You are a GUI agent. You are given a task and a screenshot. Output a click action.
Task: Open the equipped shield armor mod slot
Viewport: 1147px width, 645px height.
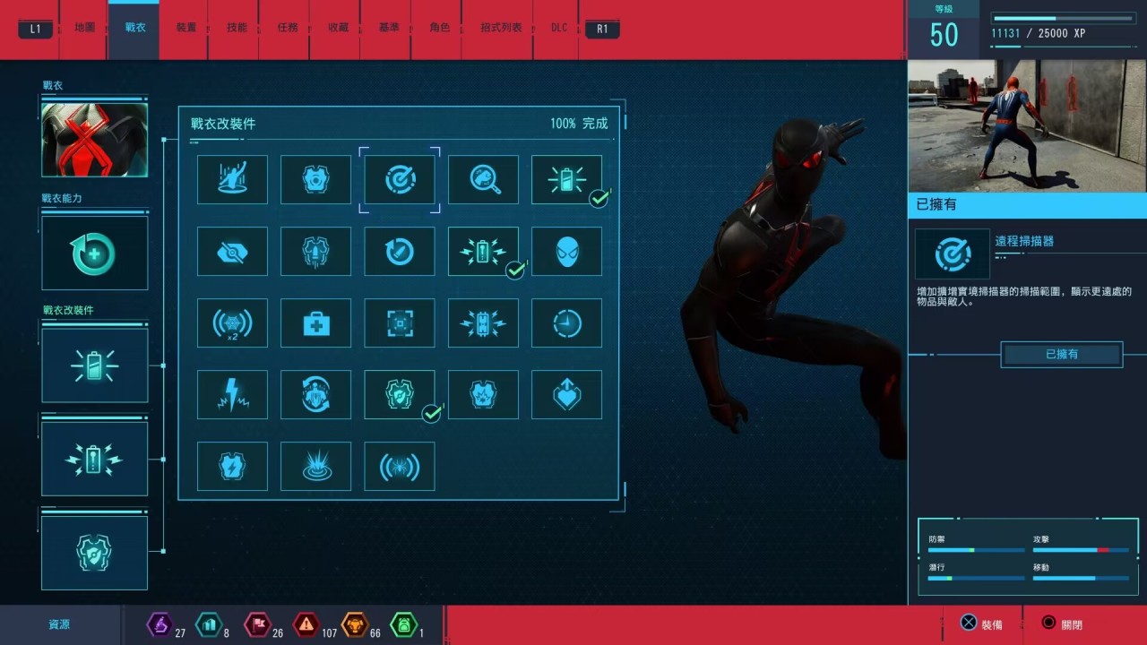point(94,554)
